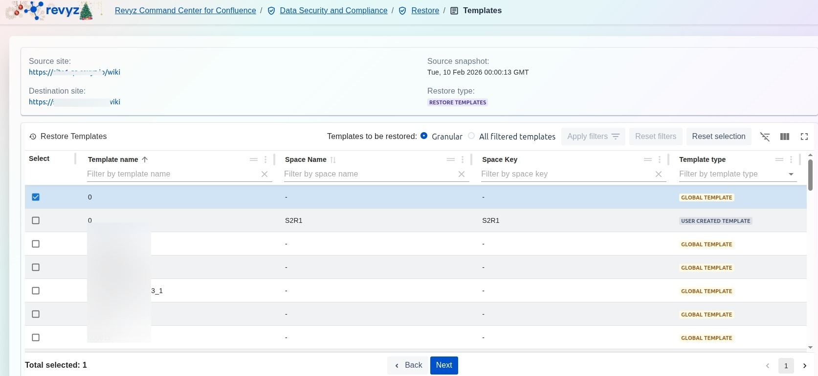Open Template name column menu dots

click(265, 159)
